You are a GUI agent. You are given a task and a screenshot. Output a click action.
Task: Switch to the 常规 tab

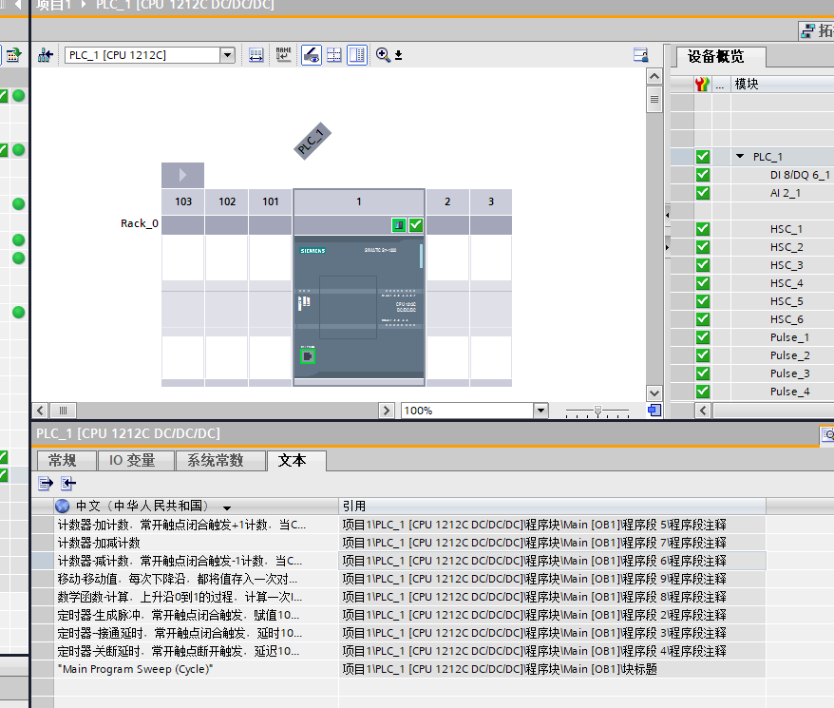pyautogui.click(x=66, y=461)
